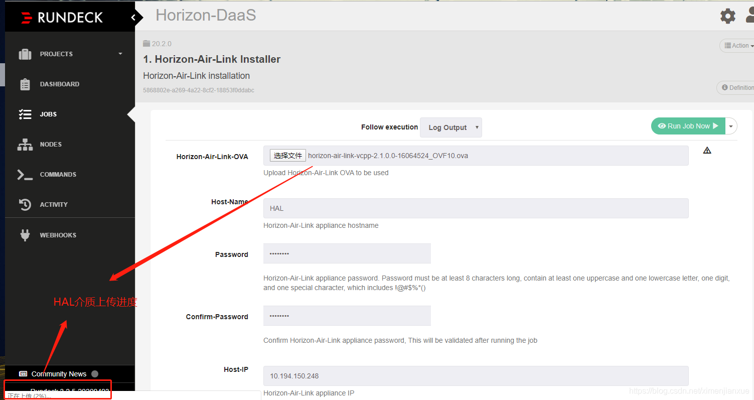The image size is (754, 400).
Task: Click 'Horizon-Air-Link appliance hostname' help text
Action: (321, 225)
